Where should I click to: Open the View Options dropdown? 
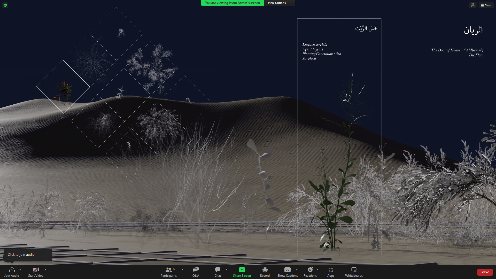[x=280, y=3]
